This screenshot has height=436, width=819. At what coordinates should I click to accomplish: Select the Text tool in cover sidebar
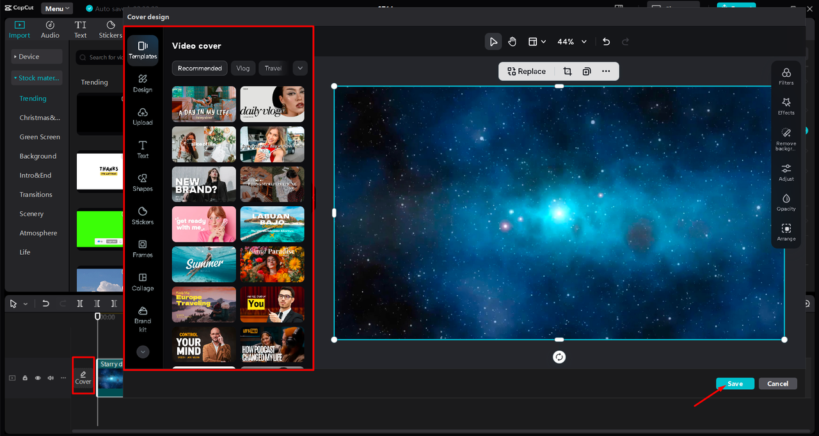(x=143, y=150)
